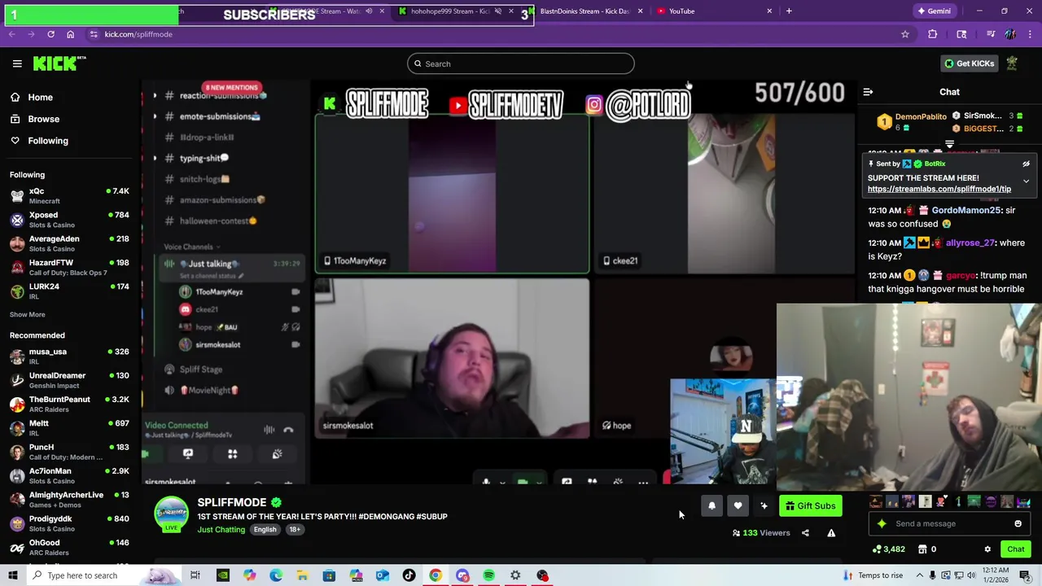Collapse the chat panel arrow

[868, 92]
